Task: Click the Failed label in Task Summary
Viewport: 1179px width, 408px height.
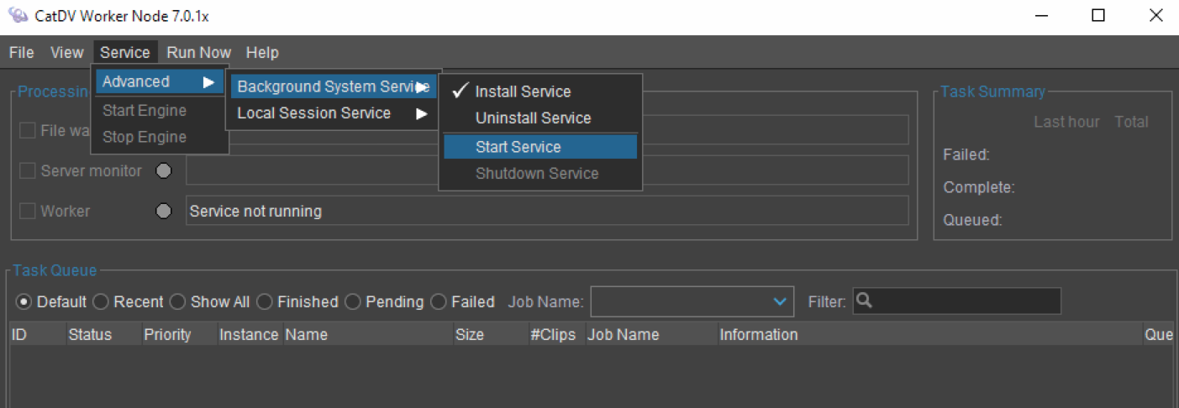Action: (x=966, y=154)
